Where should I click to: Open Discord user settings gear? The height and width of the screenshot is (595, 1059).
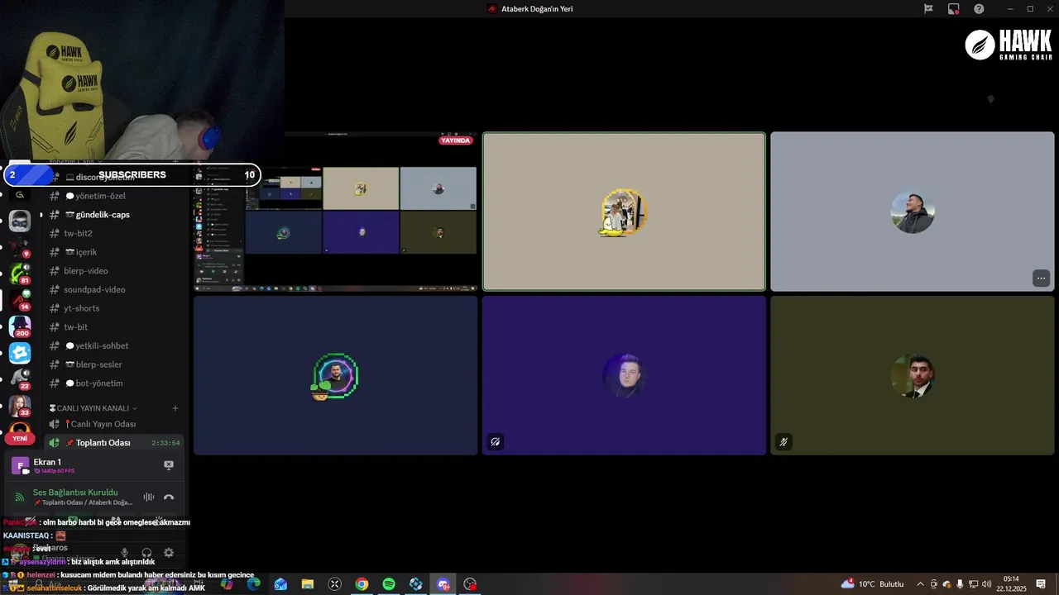(x=169, y=552)
